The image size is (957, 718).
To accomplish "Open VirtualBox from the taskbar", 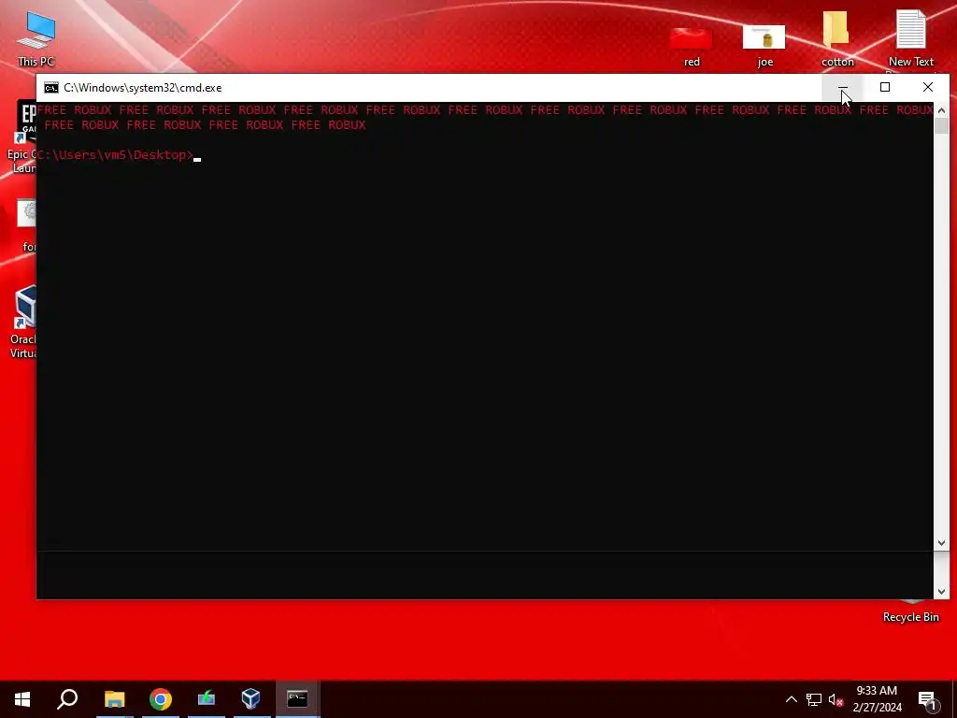I will (250, 699).
